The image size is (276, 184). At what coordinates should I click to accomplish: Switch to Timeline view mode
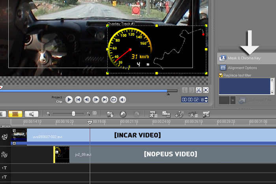click(15, 114)
